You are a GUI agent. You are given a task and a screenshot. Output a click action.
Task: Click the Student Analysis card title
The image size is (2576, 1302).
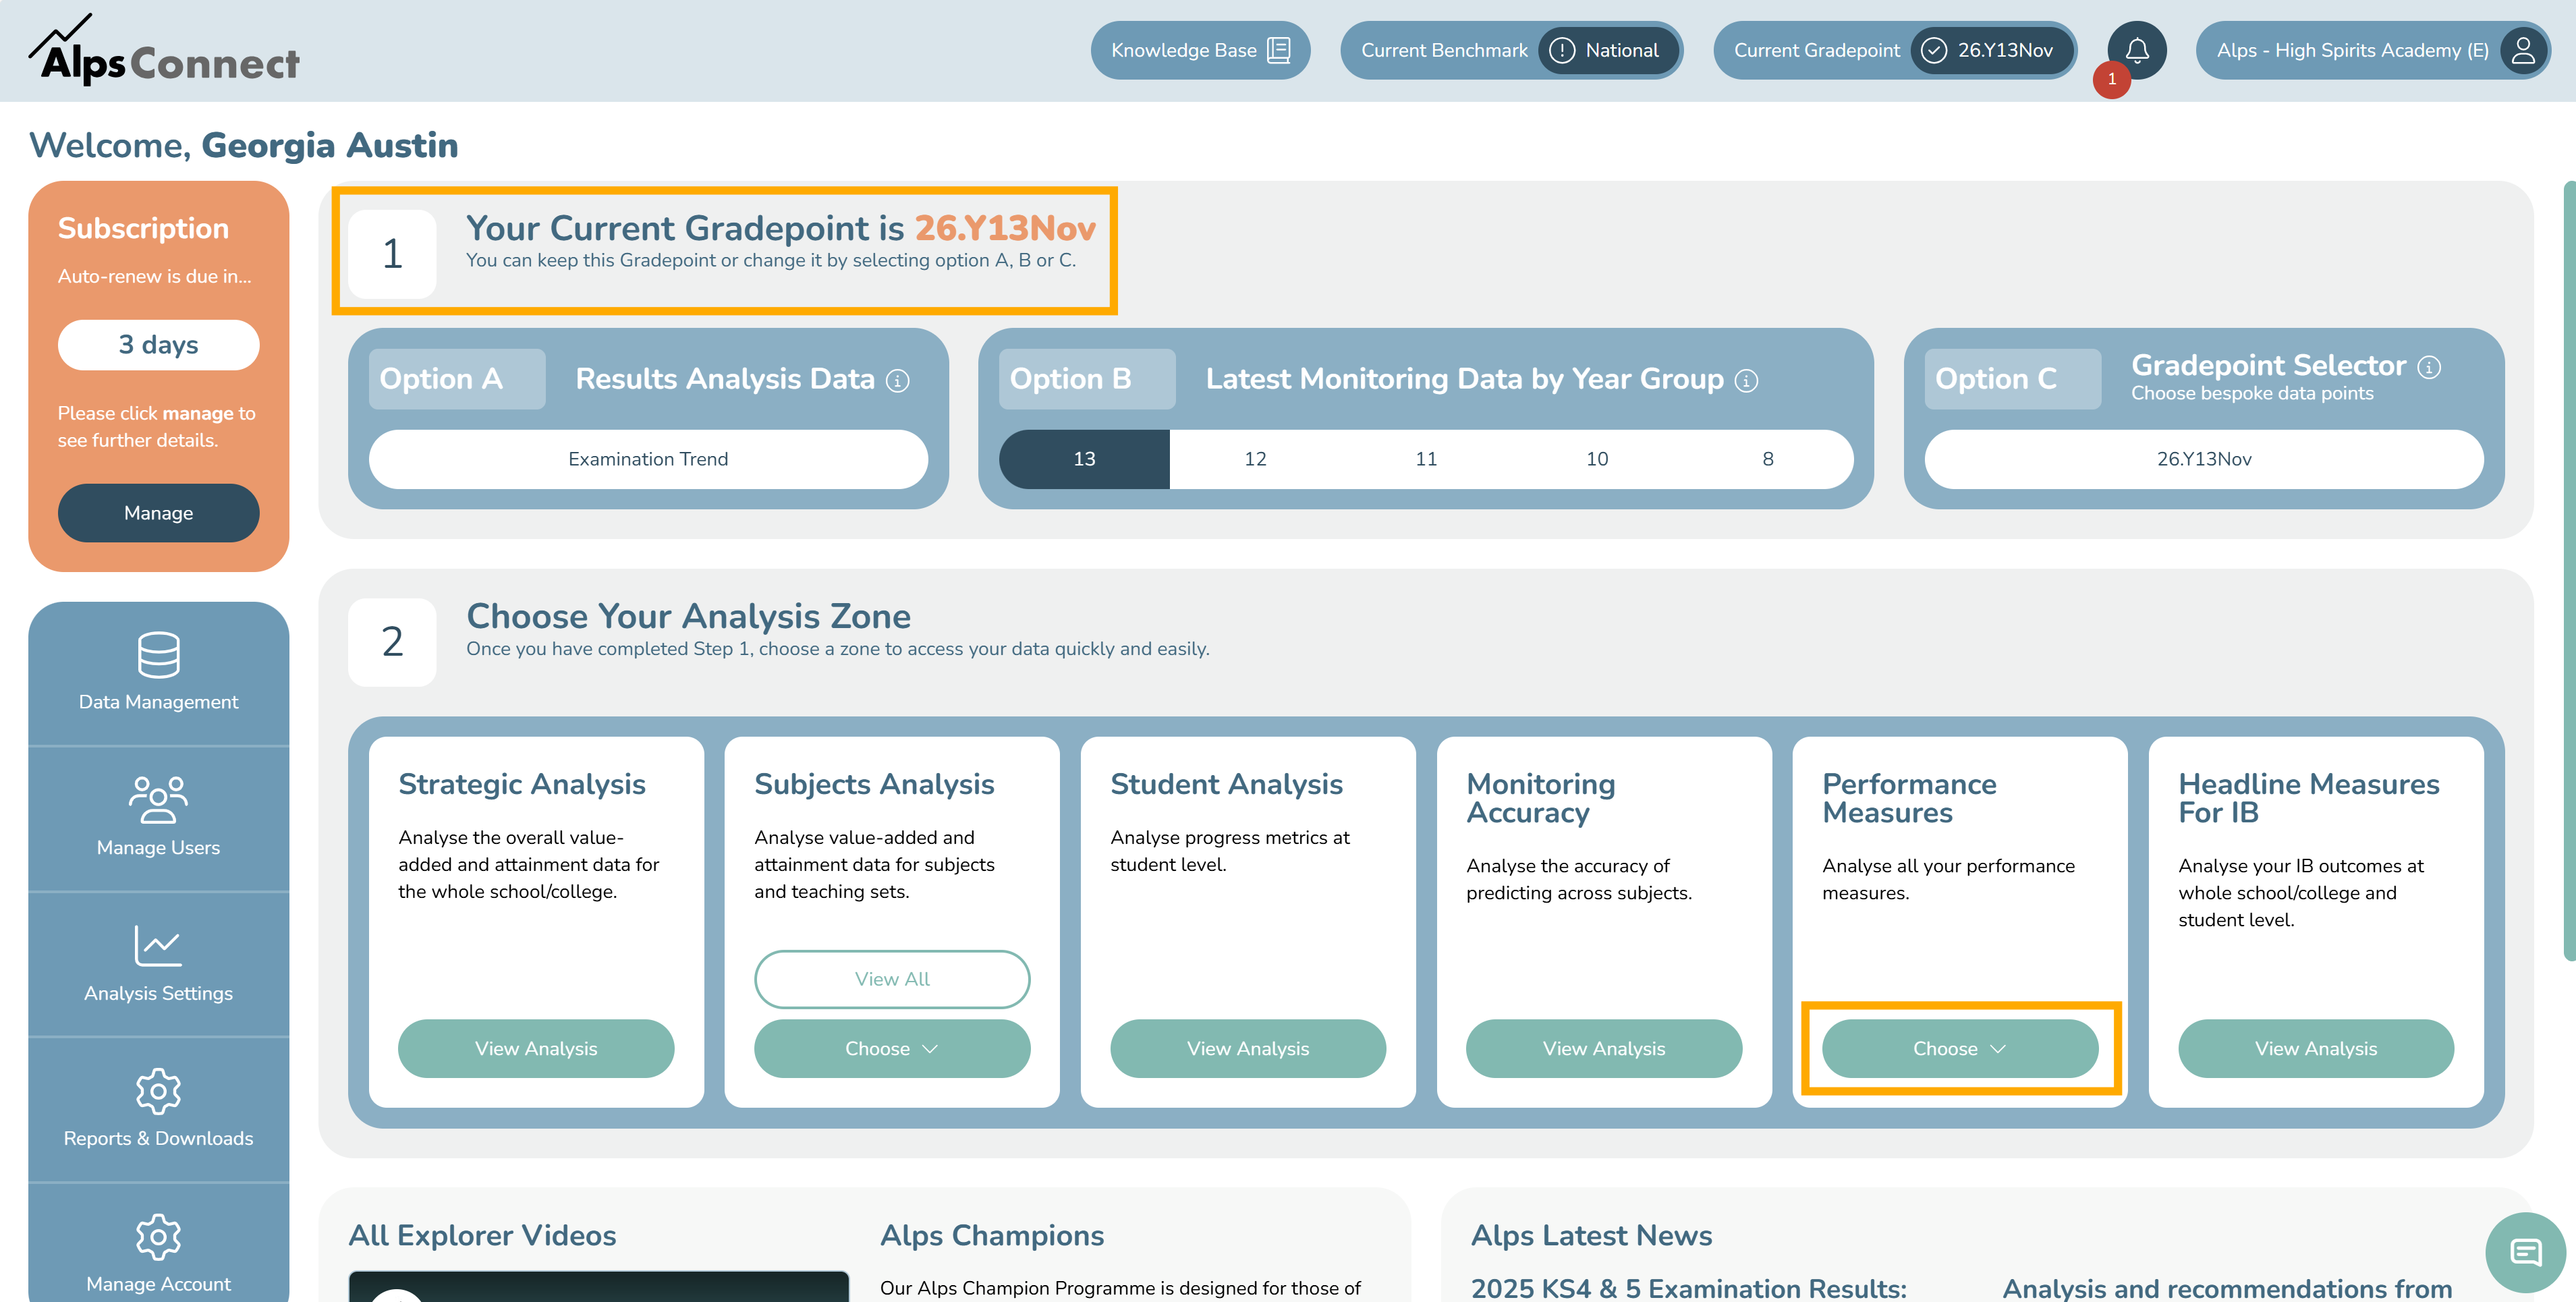coord(1226,784)
